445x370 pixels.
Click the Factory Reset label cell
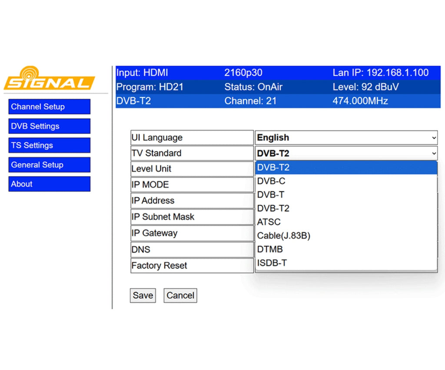click(192, 265)
